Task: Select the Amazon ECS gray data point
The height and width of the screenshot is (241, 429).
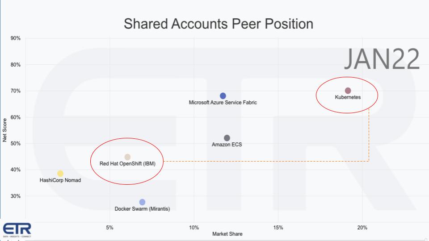Action: pos(227,138)
